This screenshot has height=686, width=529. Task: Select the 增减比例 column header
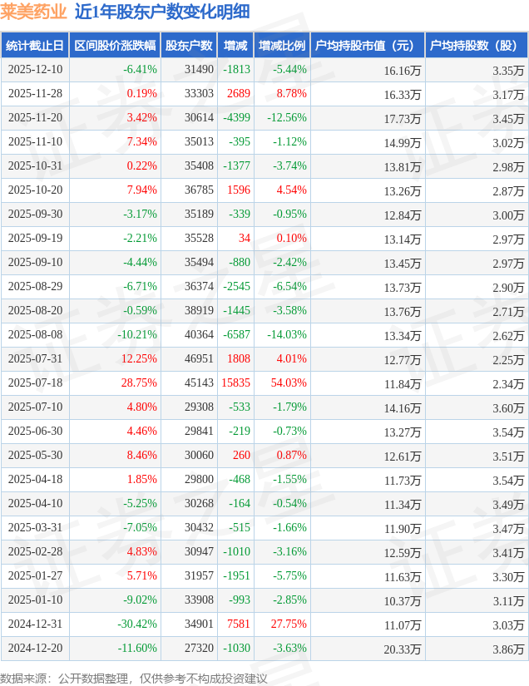[282, 46]
